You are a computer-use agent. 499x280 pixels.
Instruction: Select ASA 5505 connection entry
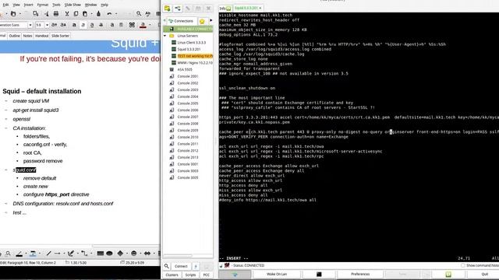click(185, 69)
